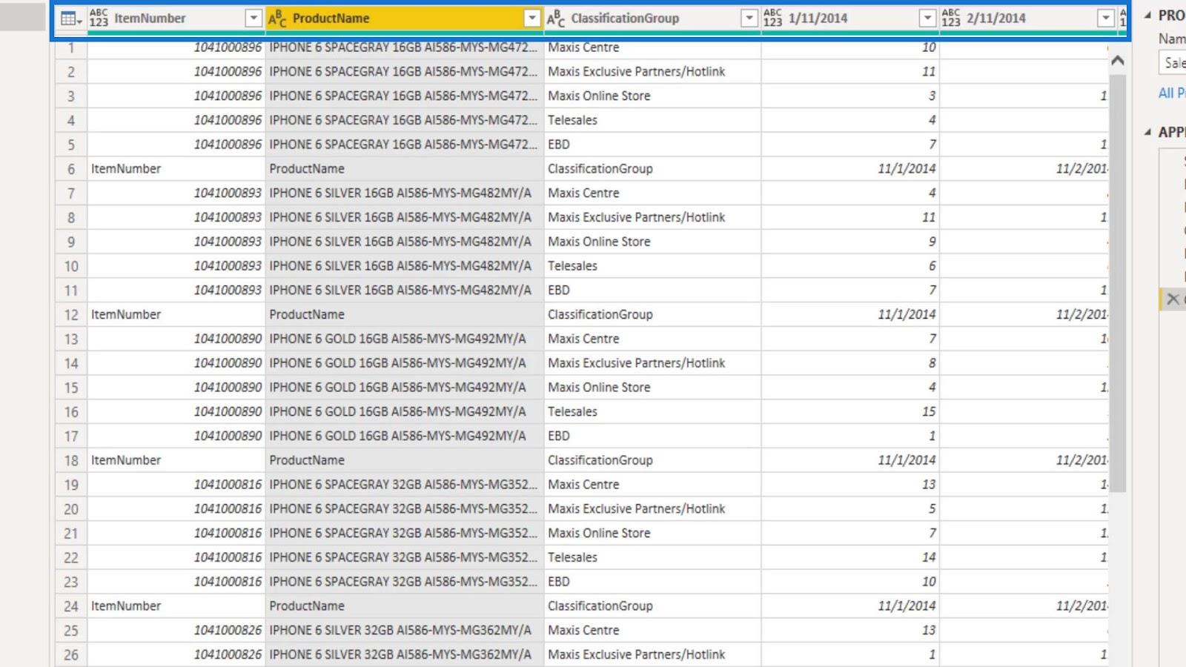Select value 10 in row 1
This screenshot has width=1186, height=667.
click(x=929, y=47)
